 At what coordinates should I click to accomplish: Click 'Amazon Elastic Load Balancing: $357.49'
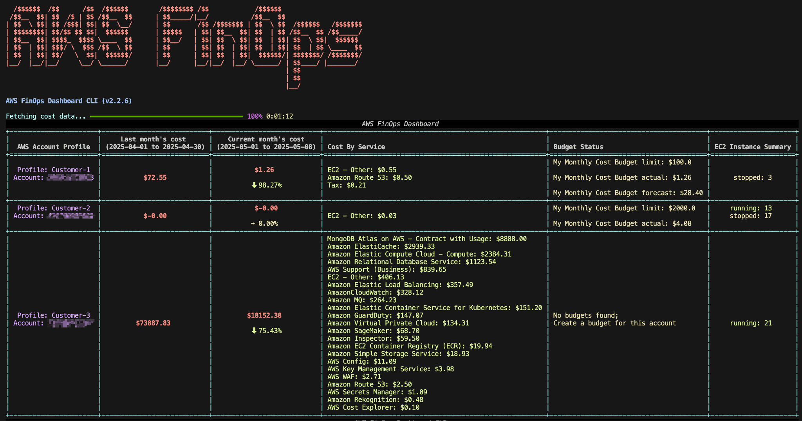400,285
